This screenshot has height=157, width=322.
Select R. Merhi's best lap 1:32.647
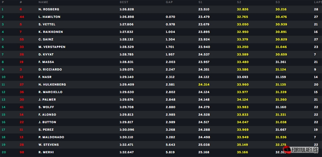click(126, 152)
